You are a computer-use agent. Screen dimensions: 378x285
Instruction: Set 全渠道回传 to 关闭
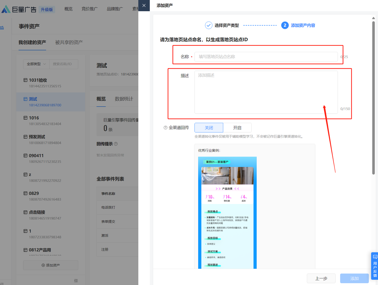coord(209,128)
